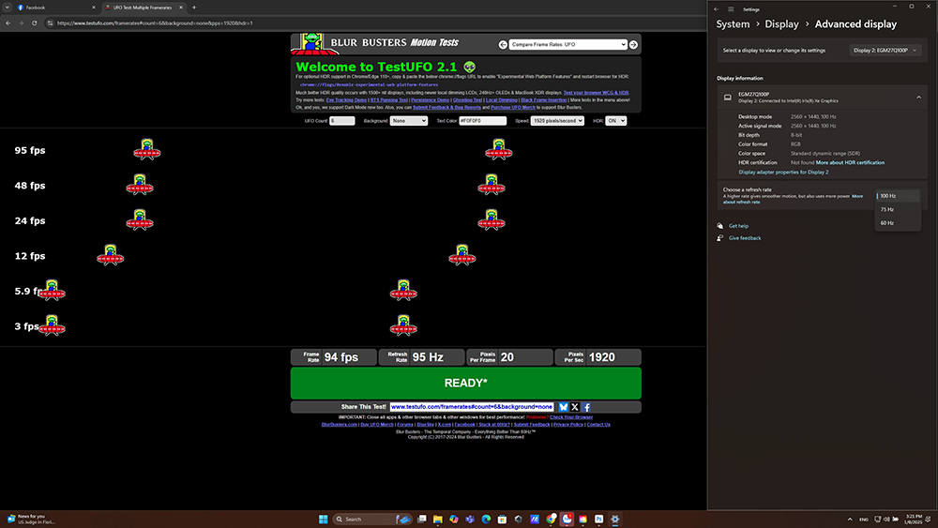Screen dimensions: 938x528
Task: Open Purchase UFO Merch link
Action: [x=513, y=108]
